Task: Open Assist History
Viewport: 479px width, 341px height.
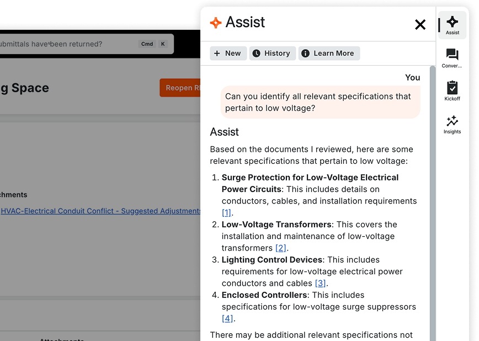Action: coord(273,54)
